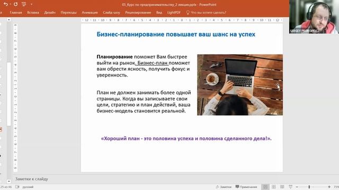Switch to Reading view icon
Screen dimensions: 339x190
(282, 187)
